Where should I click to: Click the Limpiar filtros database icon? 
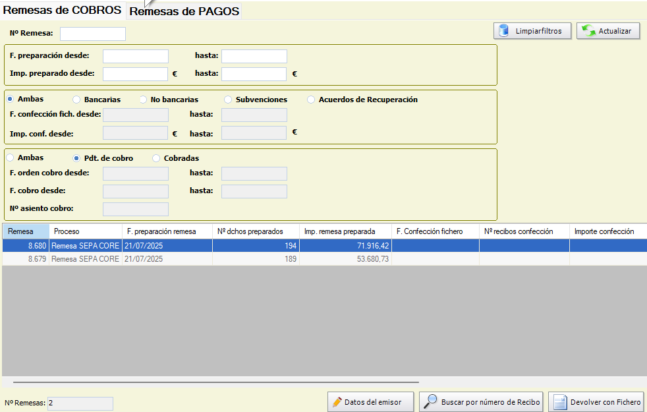[504, 31]
